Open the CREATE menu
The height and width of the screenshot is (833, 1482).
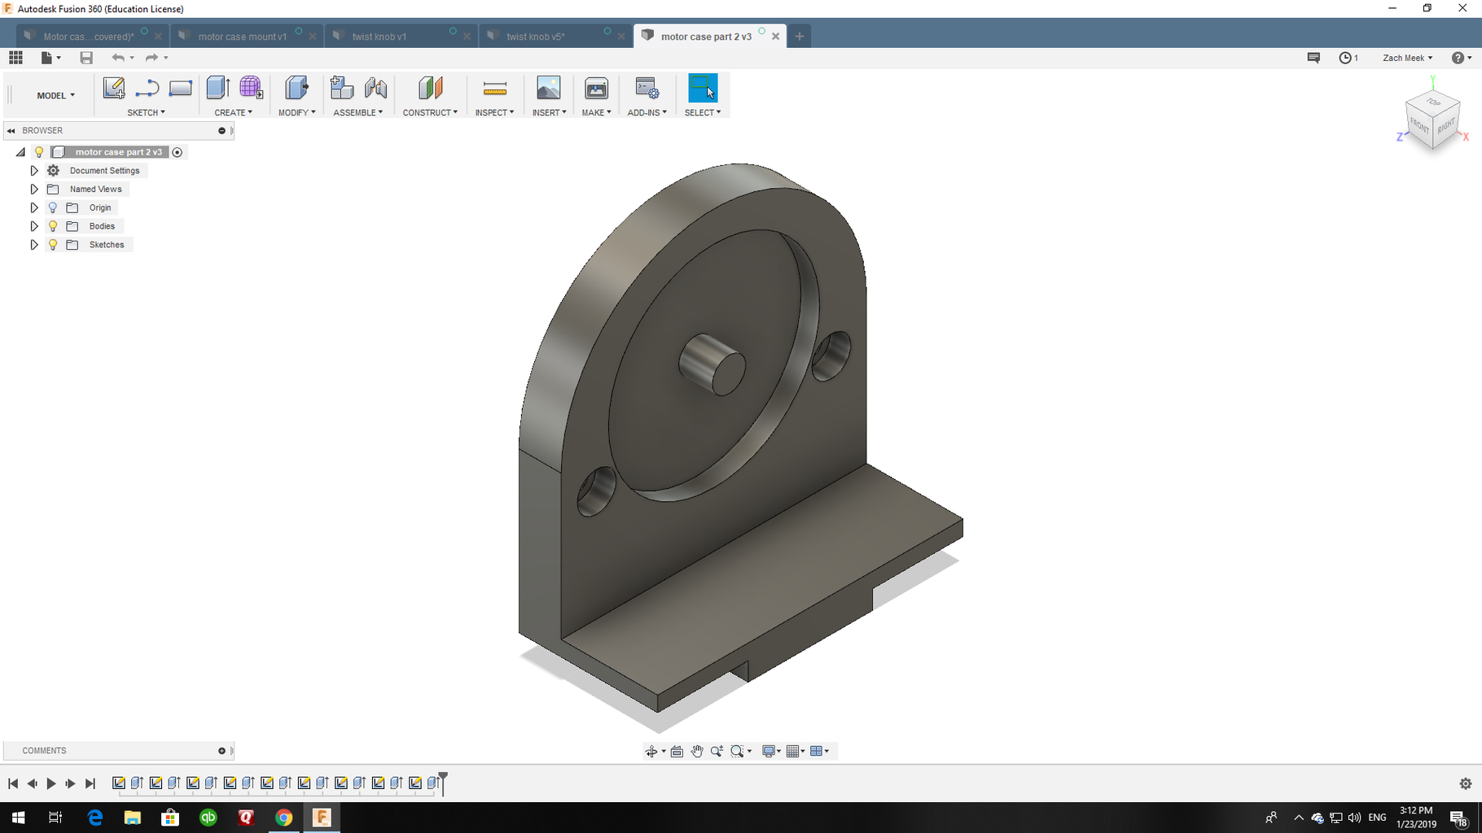[234, 112]
